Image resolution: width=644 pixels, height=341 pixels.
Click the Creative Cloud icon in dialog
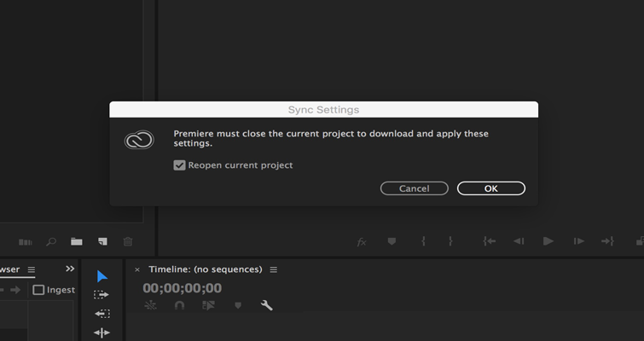[139, 140]
